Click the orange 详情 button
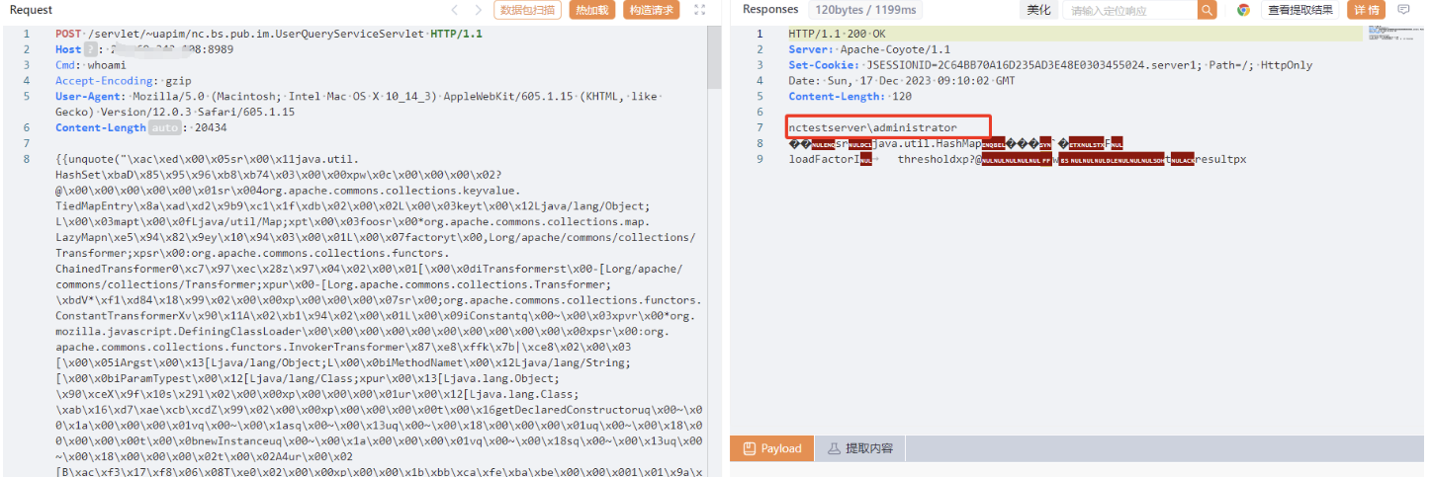 pyautogui.click(x=1366, y=10)
